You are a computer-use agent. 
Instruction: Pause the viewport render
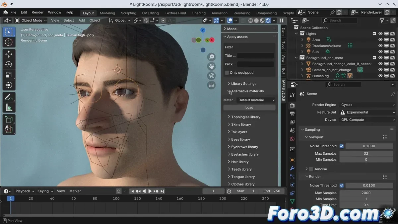tap(282, 21)
